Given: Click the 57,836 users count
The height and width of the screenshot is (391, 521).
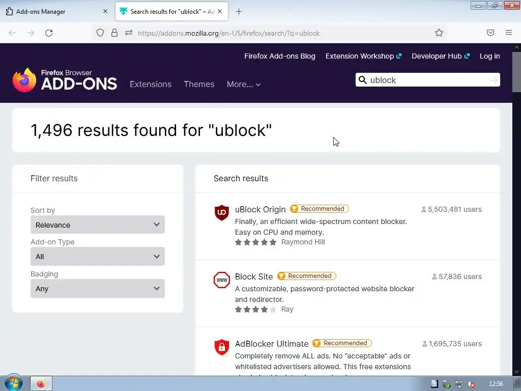Looking at the screenshot, I should (457, 276).
